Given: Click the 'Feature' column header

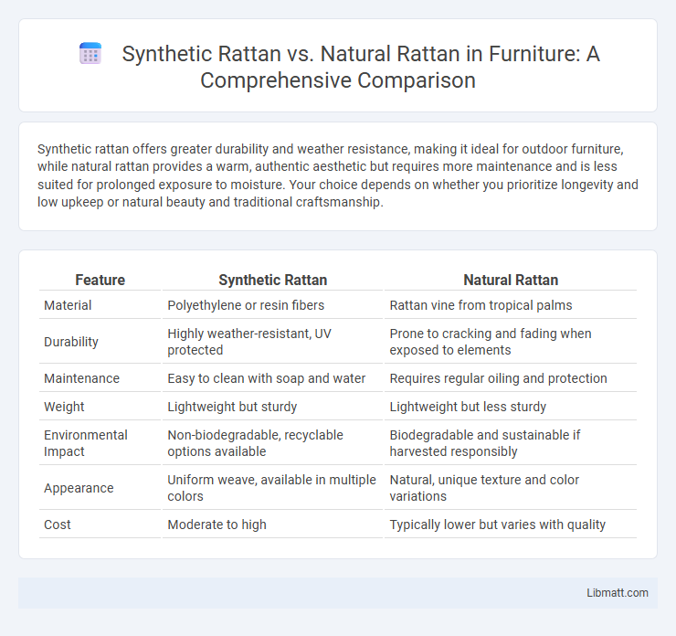Looking at the screenshot, I should [100, 280].
